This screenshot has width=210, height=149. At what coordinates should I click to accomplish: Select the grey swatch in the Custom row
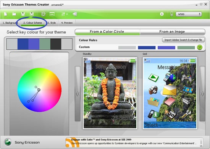tap(127, 48)
